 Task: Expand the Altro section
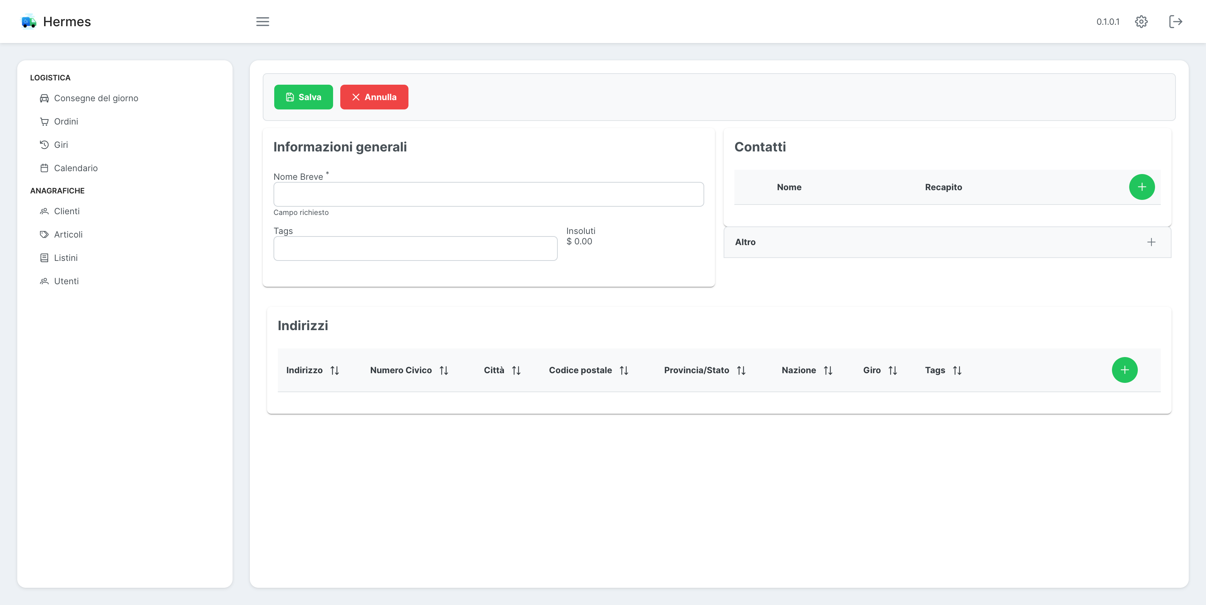tap(1152, 242)
